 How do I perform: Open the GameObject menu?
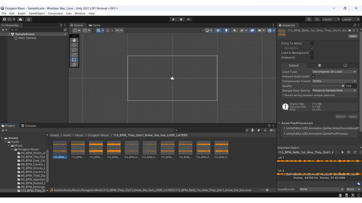coord(37,13)
